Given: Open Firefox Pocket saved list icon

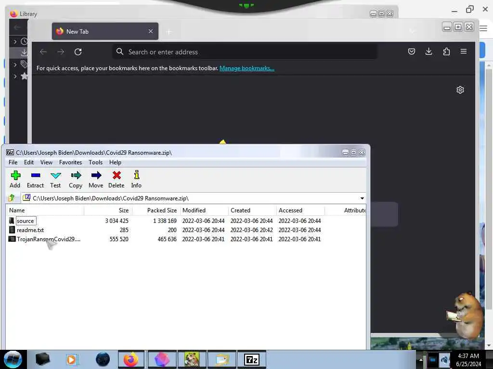Looking at the screenshot, I should pyautogui.click(x=411, y=51).
